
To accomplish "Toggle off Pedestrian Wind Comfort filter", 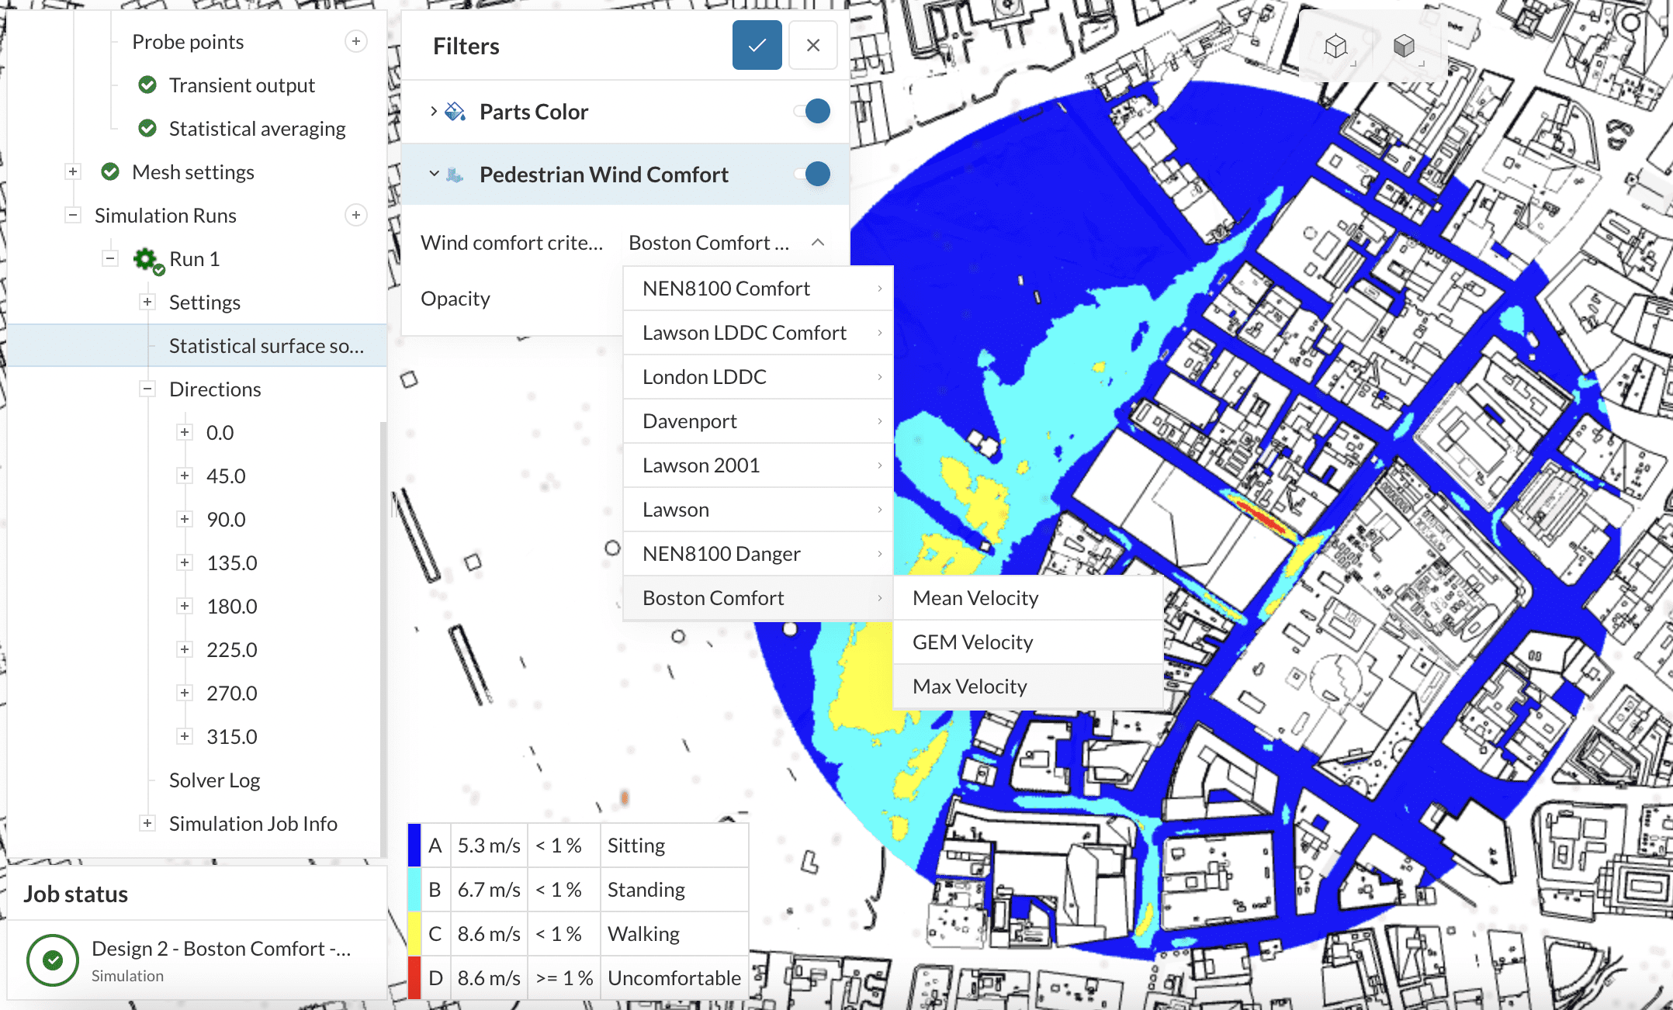I will pos(813,175).
